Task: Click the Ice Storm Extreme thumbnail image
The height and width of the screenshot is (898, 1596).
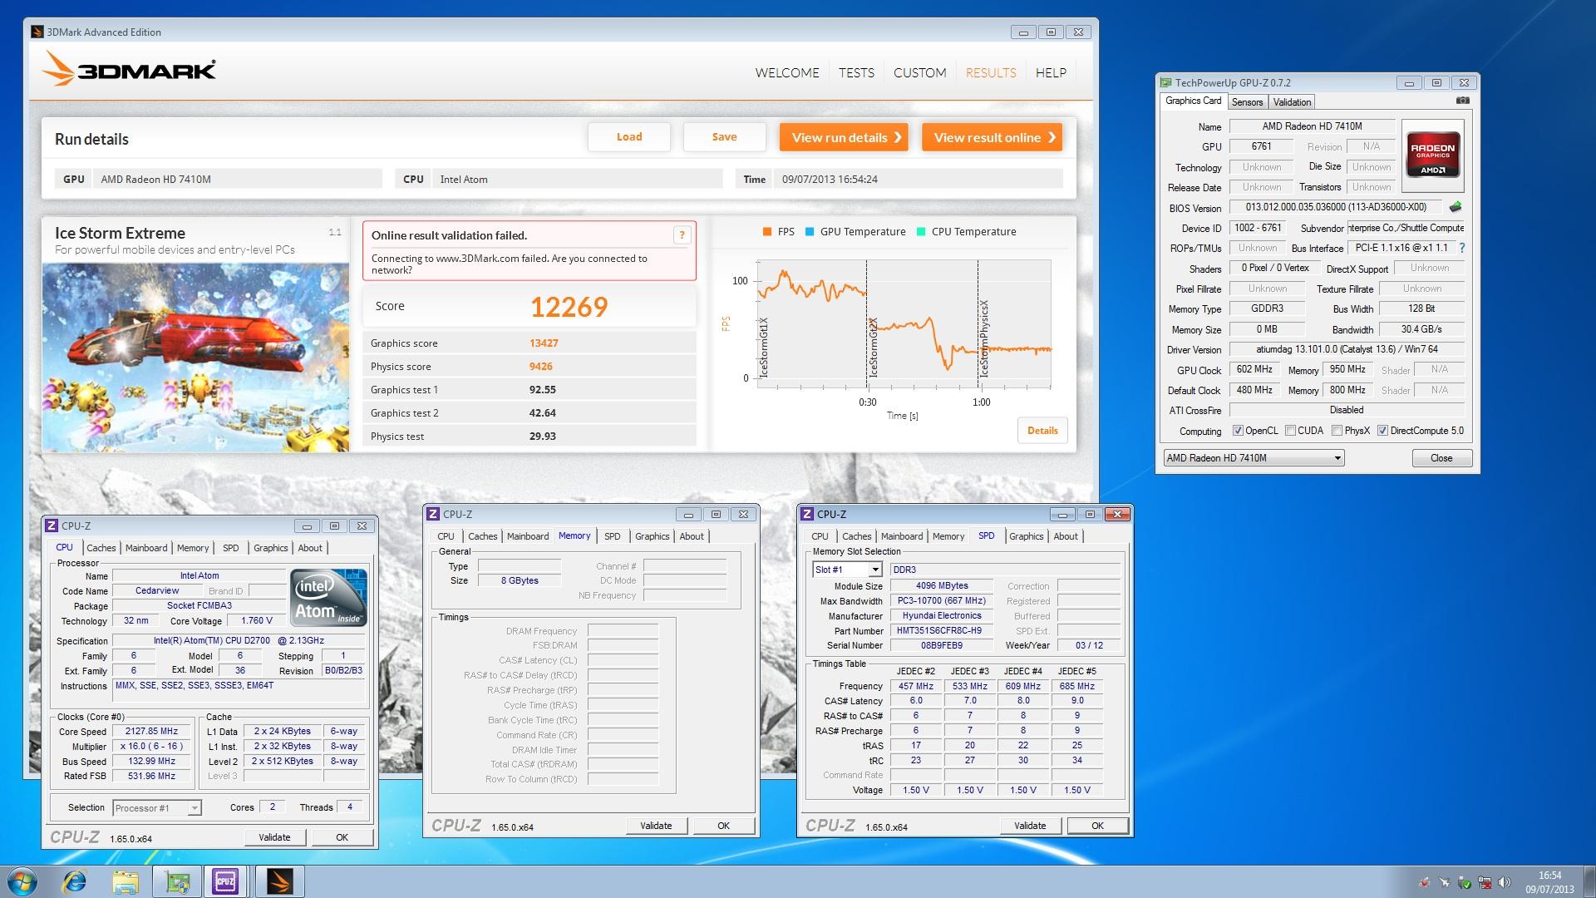Action: tap(196, 358)
